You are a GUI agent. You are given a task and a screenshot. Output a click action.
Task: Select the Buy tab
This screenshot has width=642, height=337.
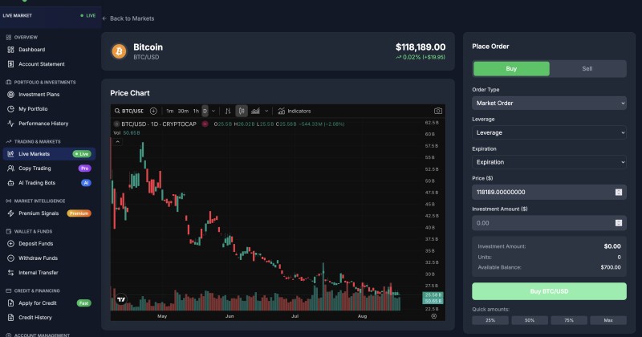[511, 69]
